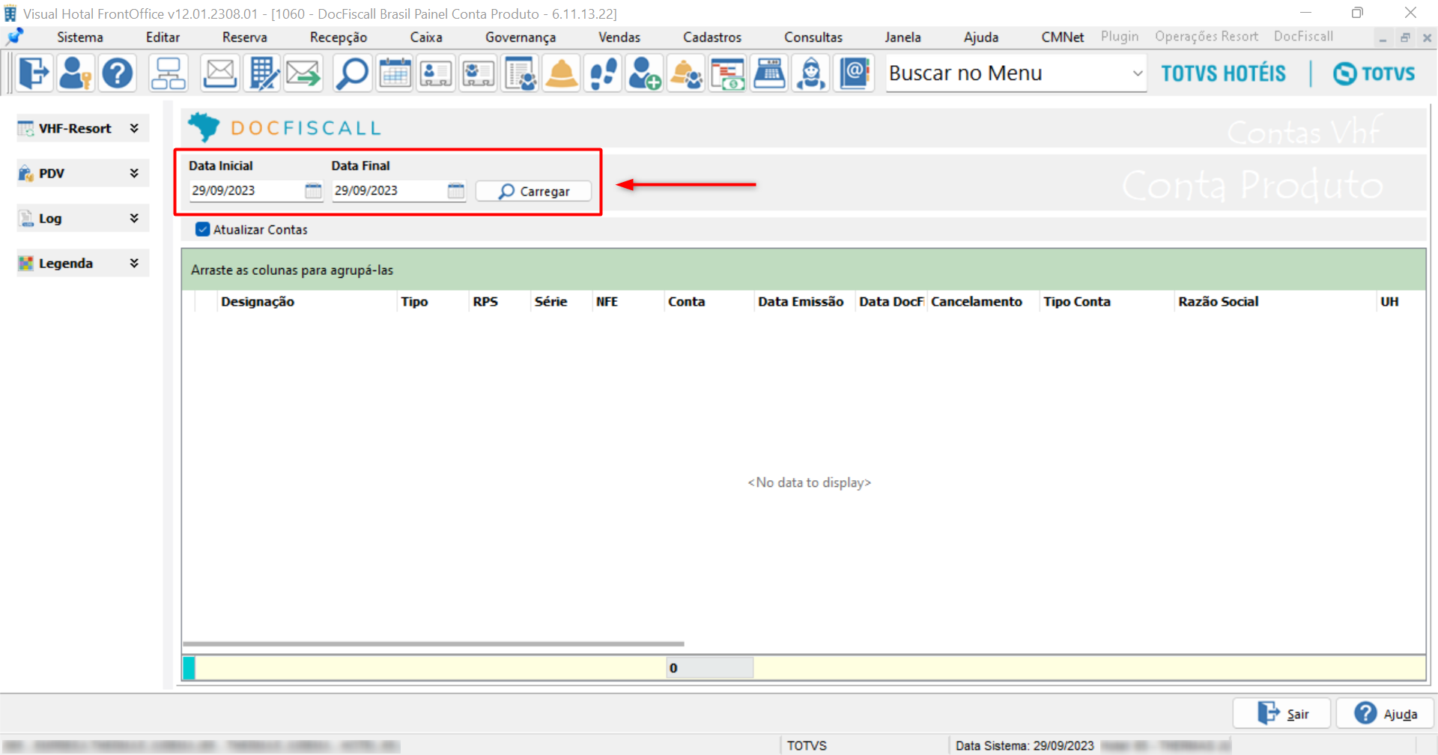The height and width of the screenshot is (755, 1438).
Task: Click the add person plus icon
Action: [644, 73]
